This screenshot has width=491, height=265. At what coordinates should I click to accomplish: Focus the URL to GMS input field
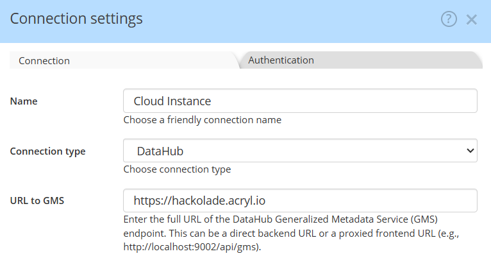[x=300, y=200]
